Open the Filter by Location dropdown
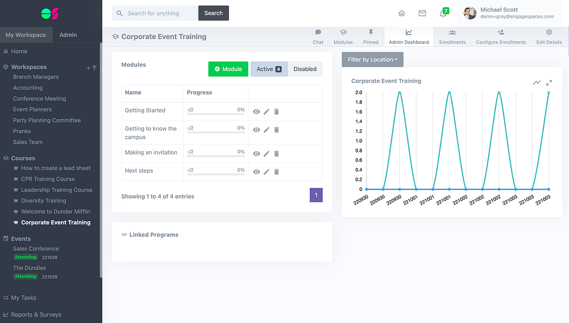The height and width of the screenshot is (323, 569). coord(372,60)
